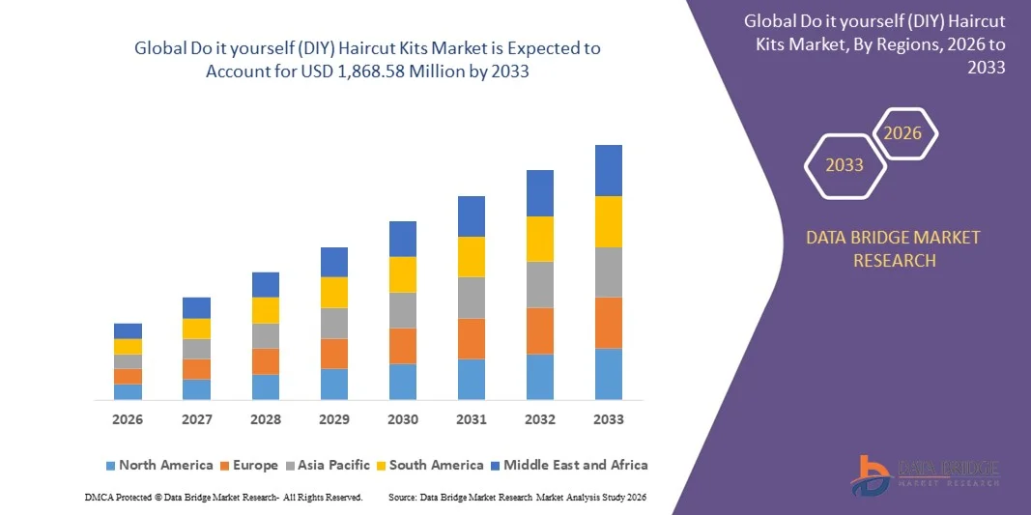The image size is (1031, 515).
Task: Click the Source Market Analysis Study text
Action: (517, 497)
